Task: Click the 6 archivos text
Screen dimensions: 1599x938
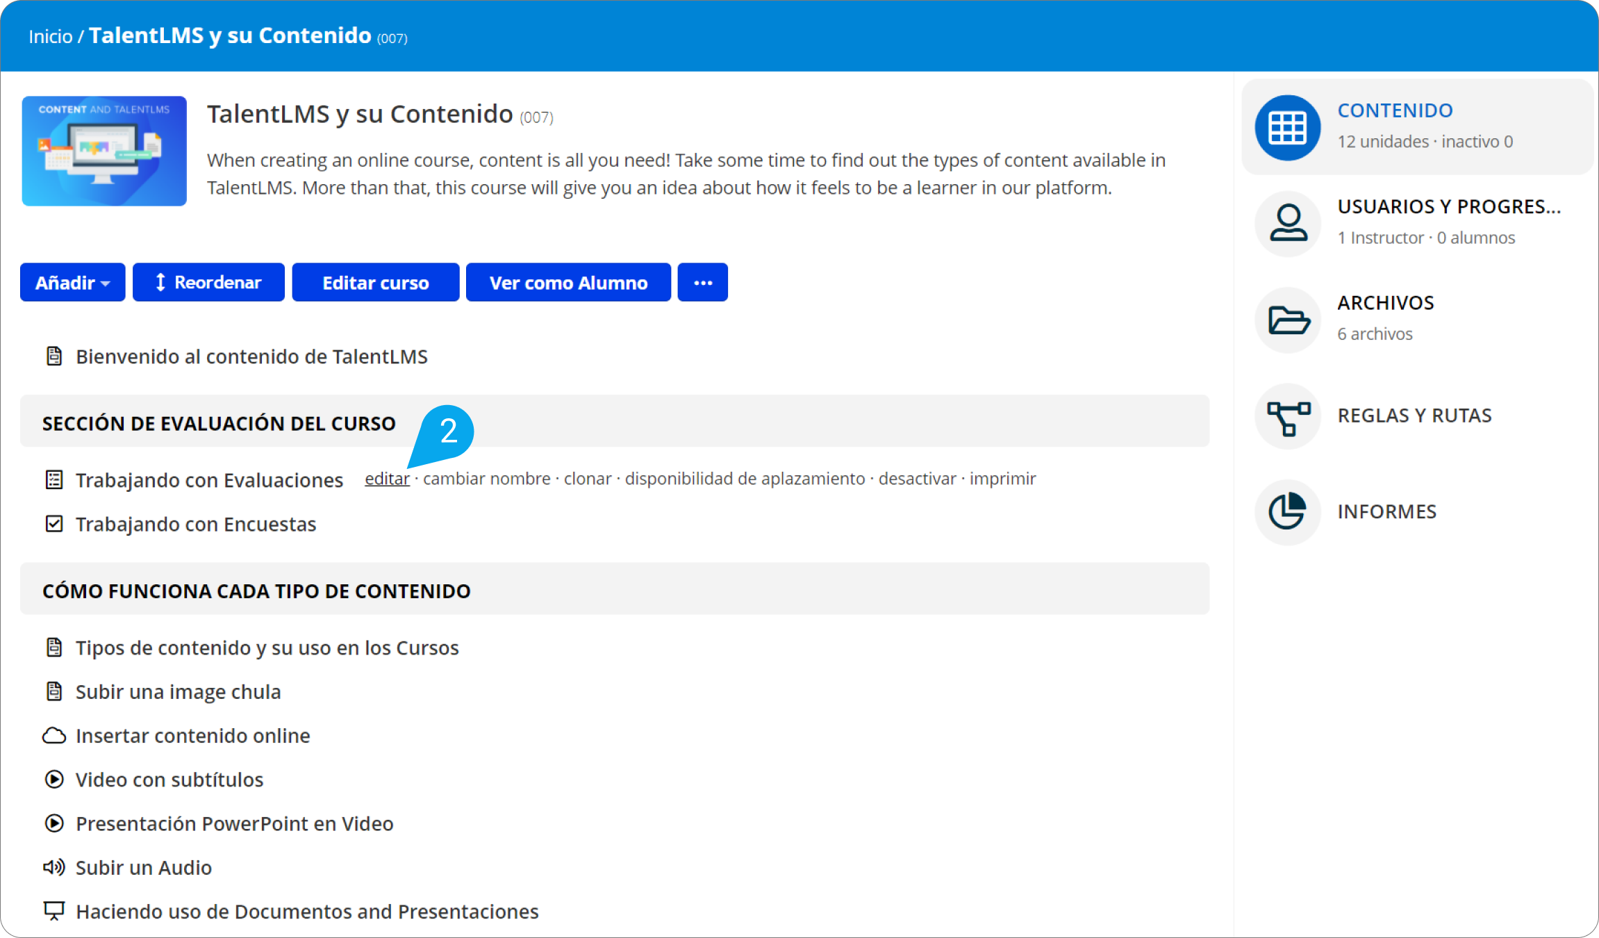Action: [x=1375, y=334]
